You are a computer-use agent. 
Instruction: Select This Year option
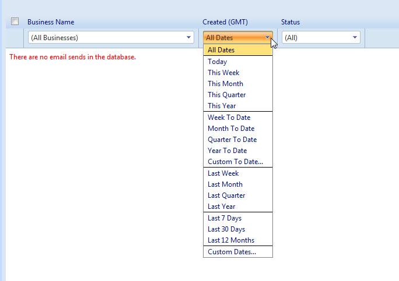(222, 106)
